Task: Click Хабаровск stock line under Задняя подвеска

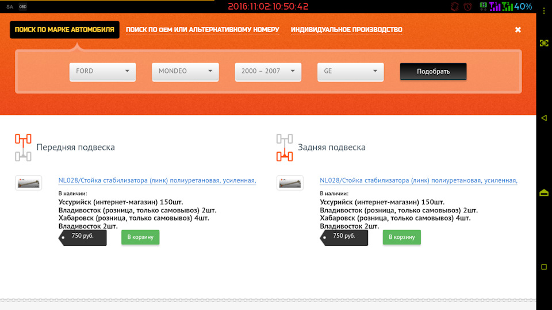Action: pos(395,218)
